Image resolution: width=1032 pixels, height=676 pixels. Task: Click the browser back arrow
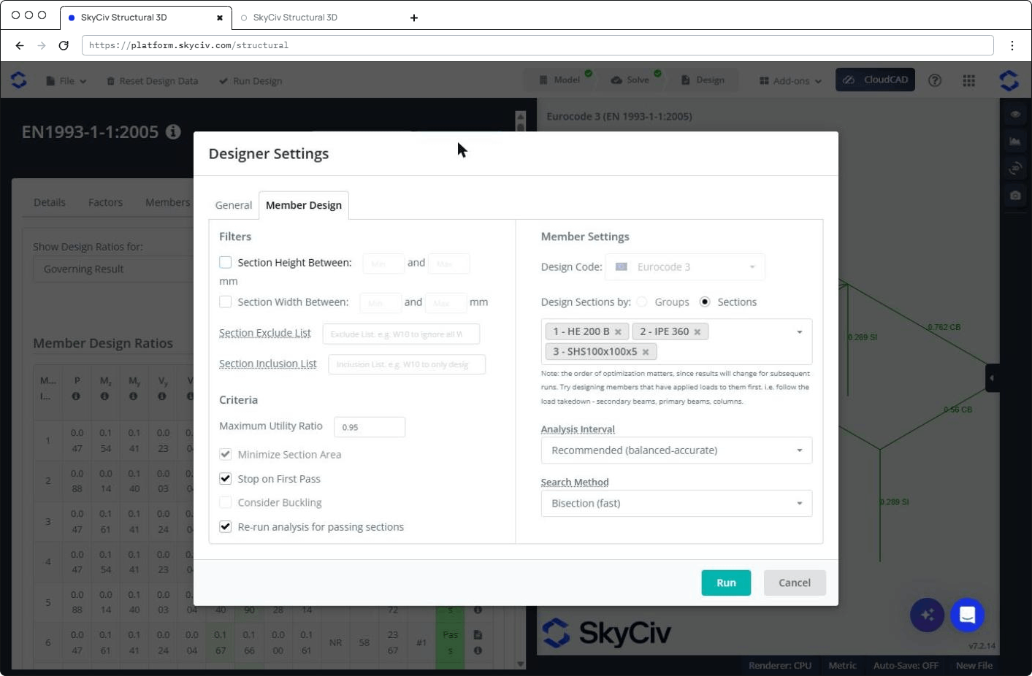click(x=20, y=45)
